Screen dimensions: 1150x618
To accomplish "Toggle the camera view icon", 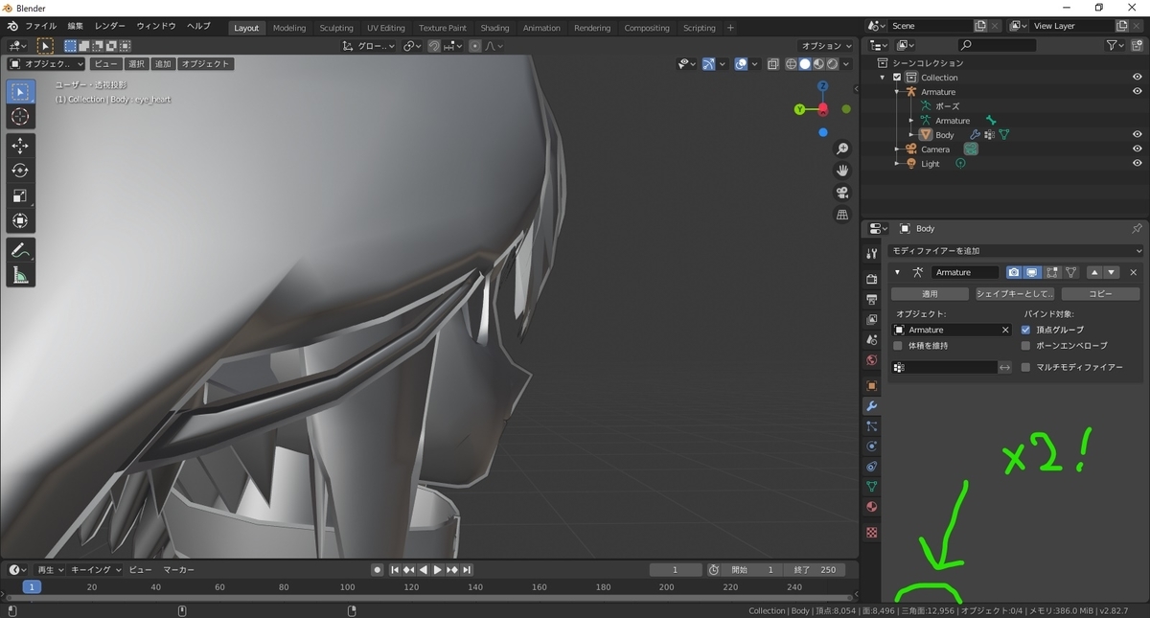I will tap(842, 193).
